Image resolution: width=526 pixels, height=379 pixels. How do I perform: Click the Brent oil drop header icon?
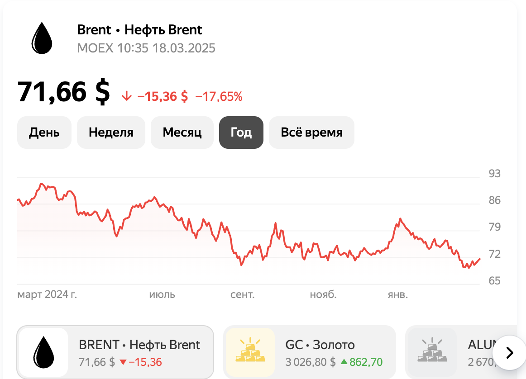42,38
